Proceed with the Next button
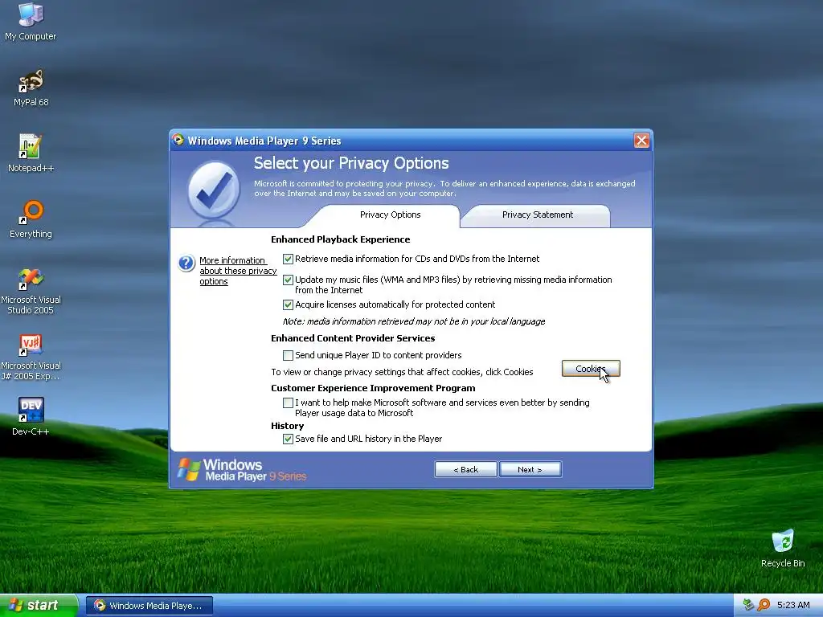Viewport: 823px width, 617px height. pos(530,469)
